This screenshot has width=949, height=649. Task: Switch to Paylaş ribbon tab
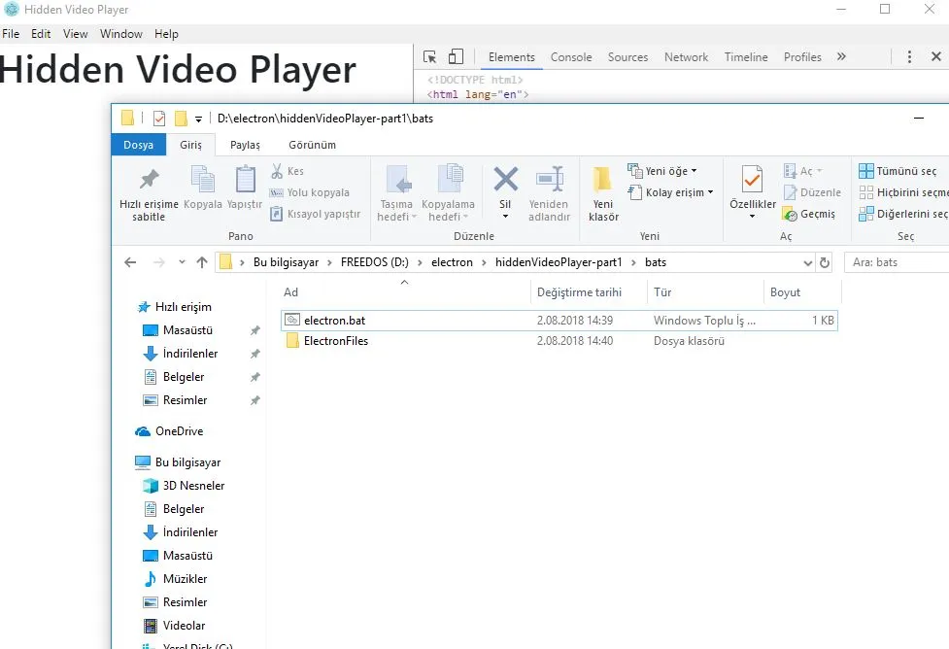pyautogui.click(x=245, y=145)
